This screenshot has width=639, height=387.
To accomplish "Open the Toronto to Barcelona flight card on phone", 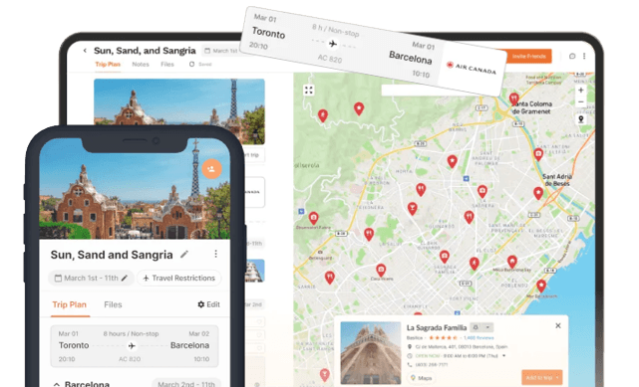I will 134,346.
